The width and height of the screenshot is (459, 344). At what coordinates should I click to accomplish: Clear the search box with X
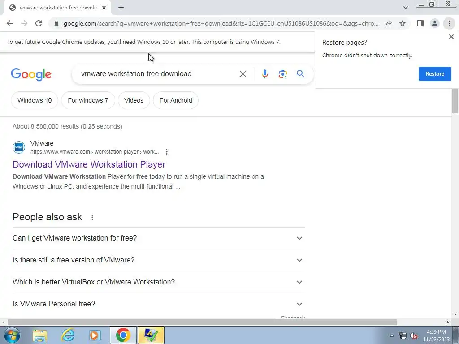(242, 74)
